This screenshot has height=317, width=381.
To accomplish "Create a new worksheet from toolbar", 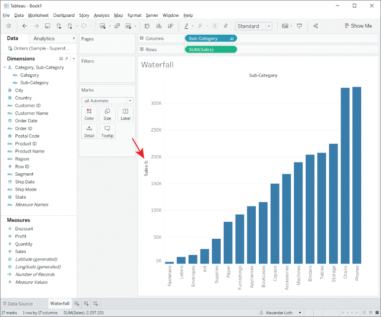I will (102, 26).
